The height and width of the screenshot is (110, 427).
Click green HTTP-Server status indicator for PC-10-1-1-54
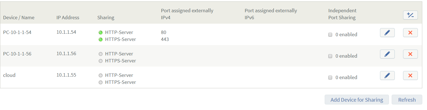pos(101,33)
